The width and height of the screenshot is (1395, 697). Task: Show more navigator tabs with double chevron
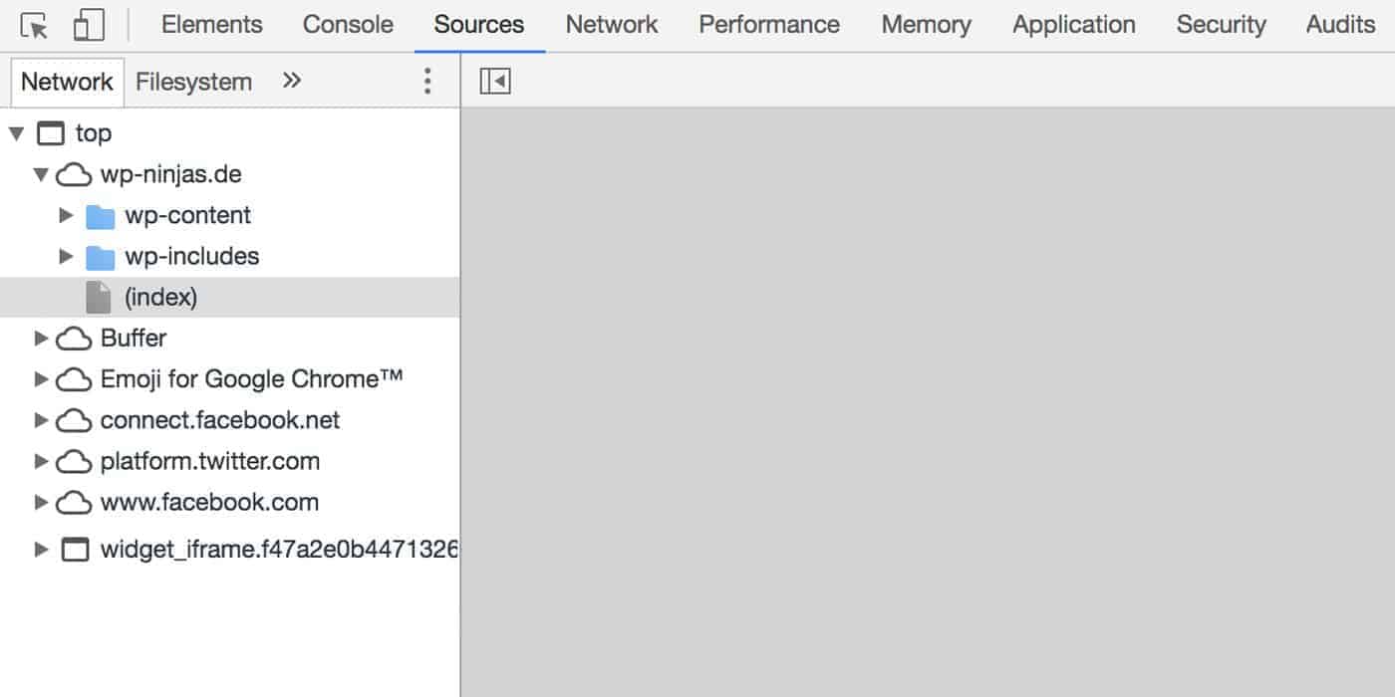point(292,81)
